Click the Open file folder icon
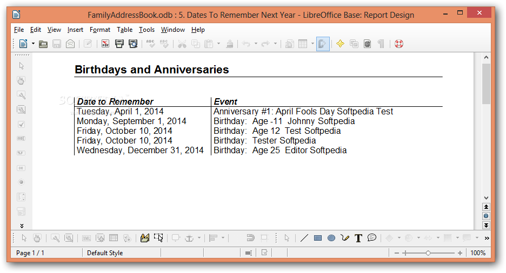The image size is (506, 273). (43, 44)
